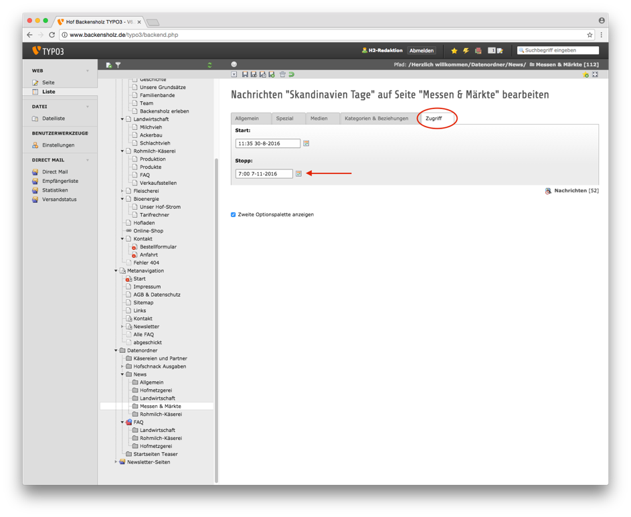The height and width of the screenshot is (517, 631).
Task: Switch to the Allgemein tab
Action: coord(247,119)
